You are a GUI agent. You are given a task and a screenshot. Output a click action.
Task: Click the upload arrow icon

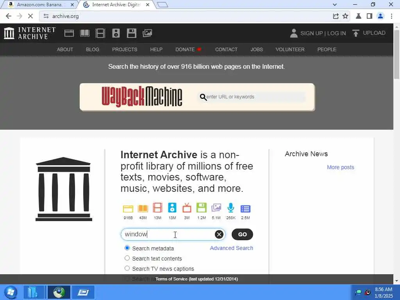click(x=355, y=33)
